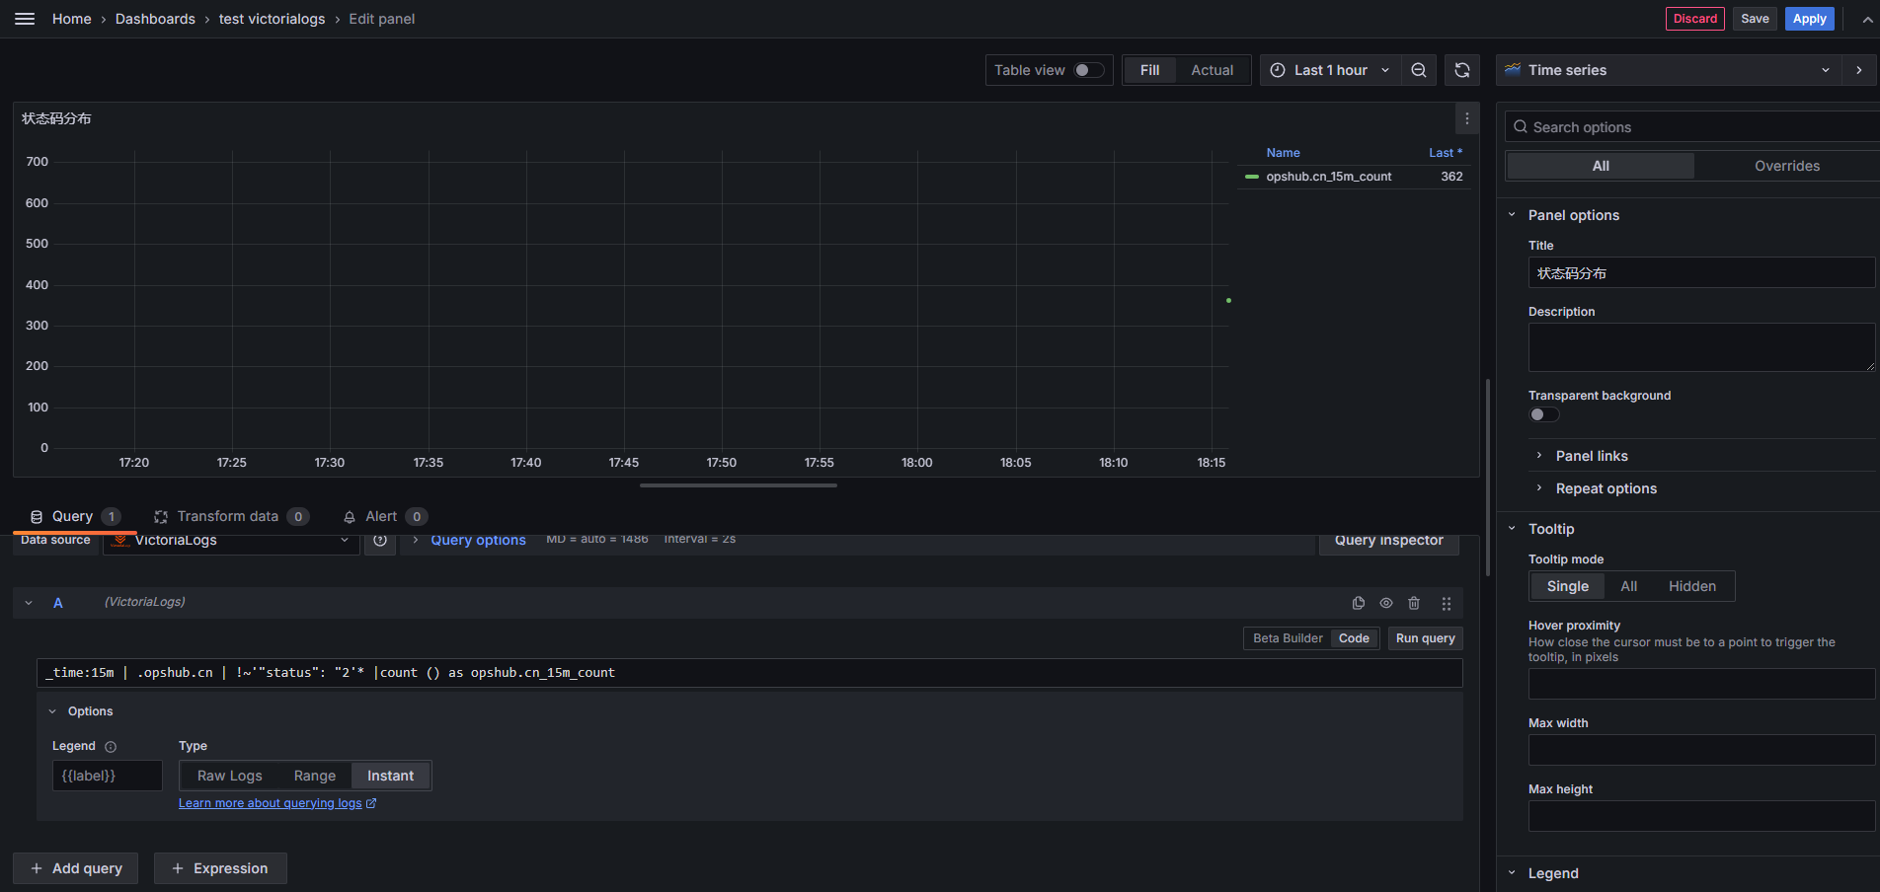Image resolution: width=1880 pixels, height=892 pixels.
Task: Expand the Panel links section
Action: (1592, 456)
